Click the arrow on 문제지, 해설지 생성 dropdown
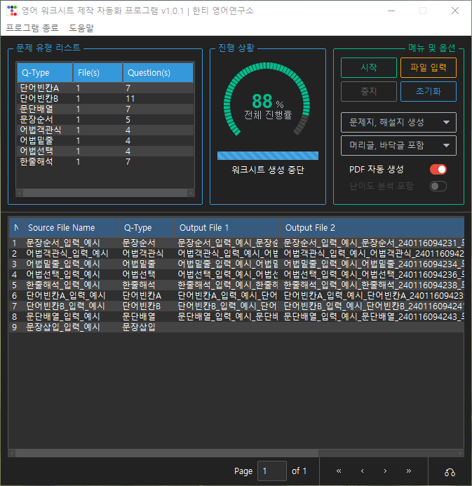This screenshot has width=472, height=486. [x=446, y=122]
